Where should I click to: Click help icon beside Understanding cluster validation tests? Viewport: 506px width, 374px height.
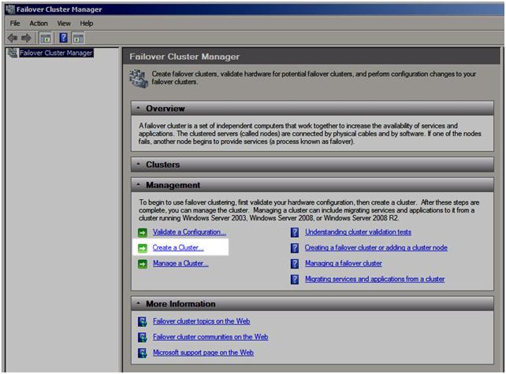click(x=295, y=233)
